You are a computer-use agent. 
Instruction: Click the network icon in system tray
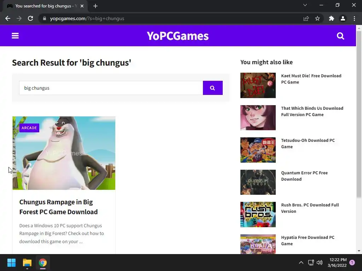[311, 263]
